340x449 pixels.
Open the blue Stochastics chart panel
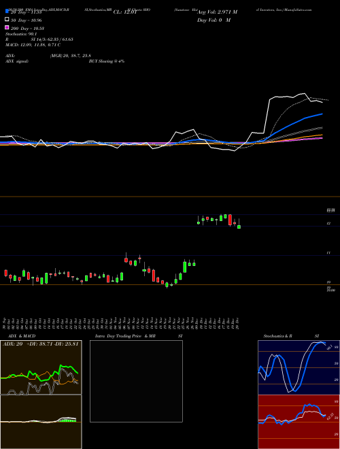[299, 367]
